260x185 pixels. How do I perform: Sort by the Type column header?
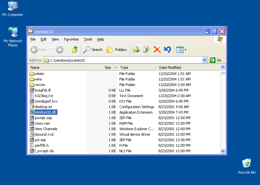coord(137,68)
